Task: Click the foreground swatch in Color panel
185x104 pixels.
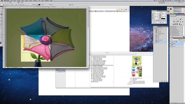Action: 171,9
